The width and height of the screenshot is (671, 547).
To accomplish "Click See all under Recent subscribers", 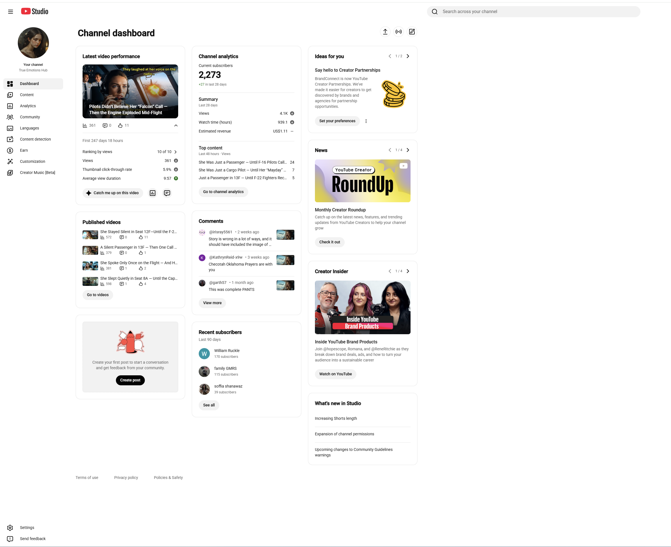I will pos(209,405).
